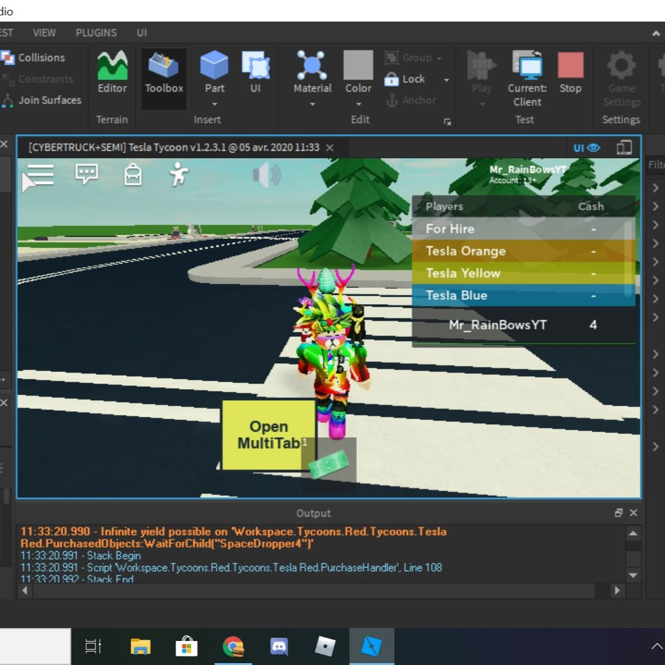
Task: Toggle UI visibility eye button
Action: pyautogui.click(x=587, y=148)
